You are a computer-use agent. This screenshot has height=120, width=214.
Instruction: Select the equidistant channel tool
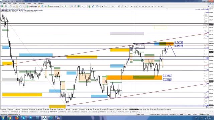(x=119, y=6)
